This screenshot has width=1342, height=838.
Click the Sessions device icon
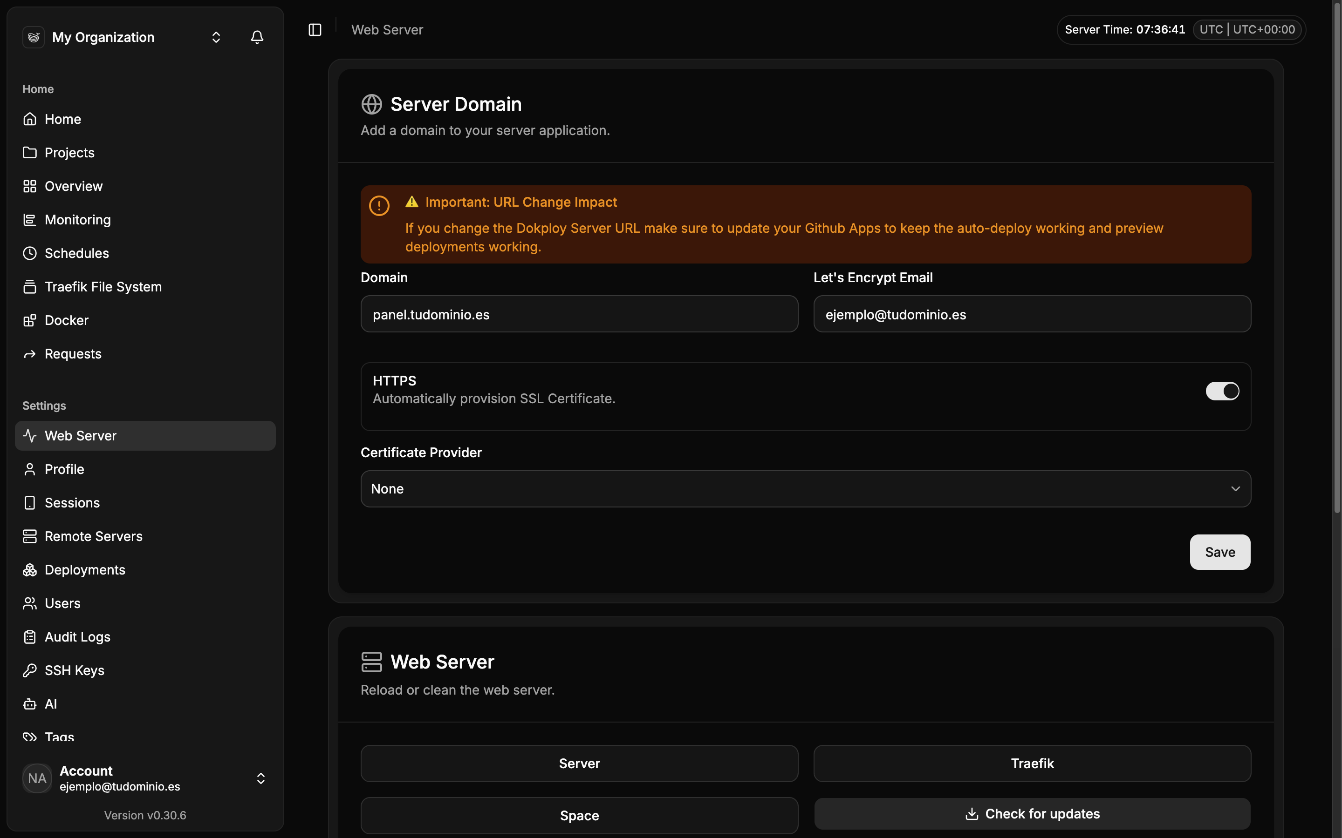pos(30,503)
